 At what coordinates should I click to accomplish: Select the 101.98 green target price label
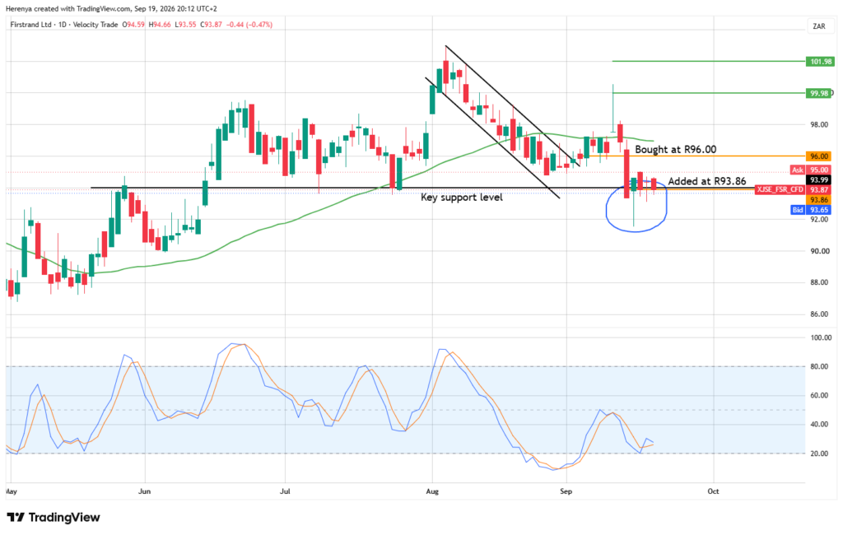point(821,61)
